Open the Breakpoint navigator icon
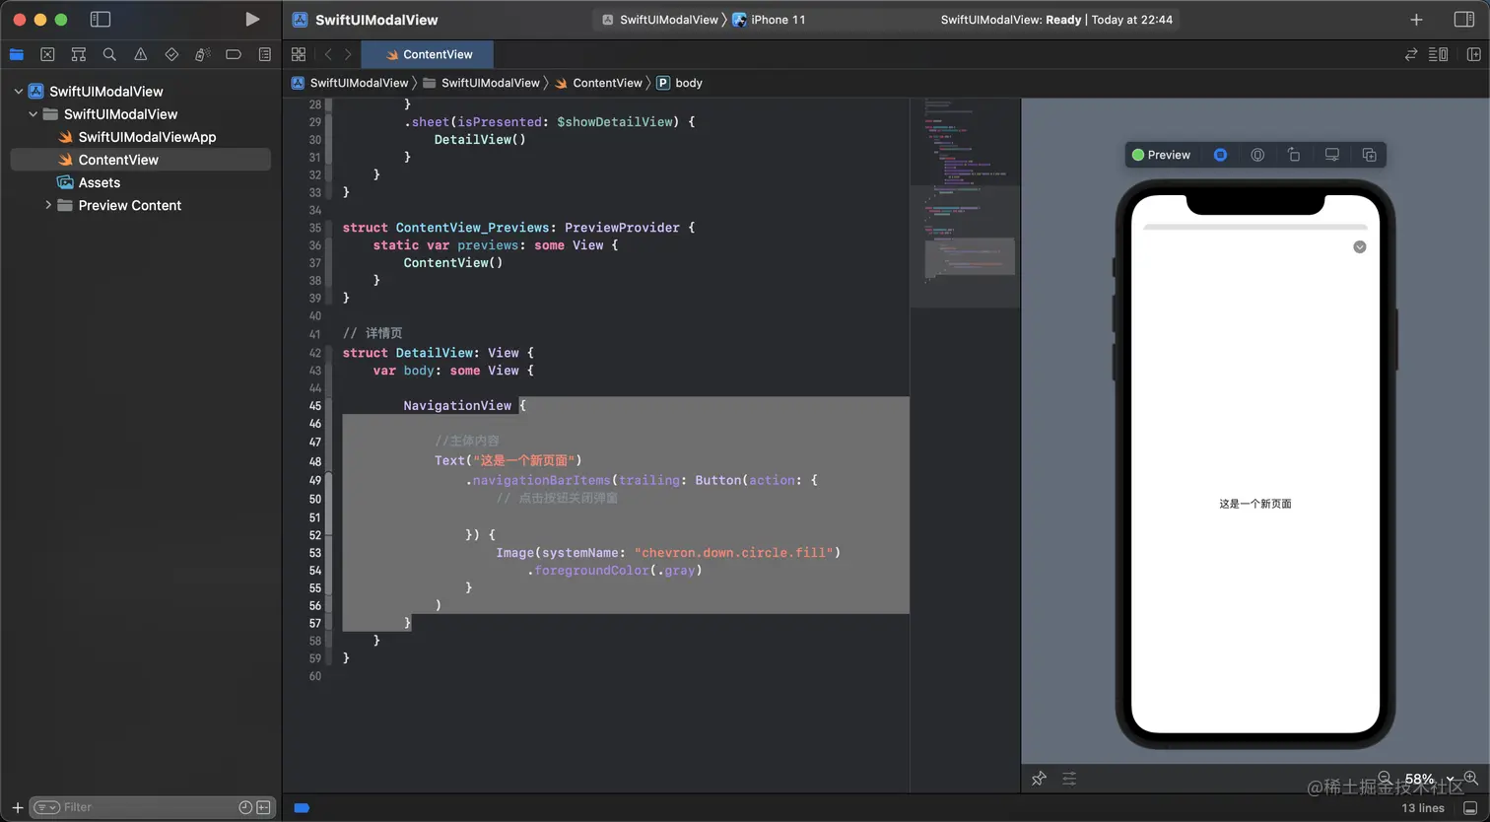The width and height of the screenshot is (1490, 822). (x=234, y=54)
